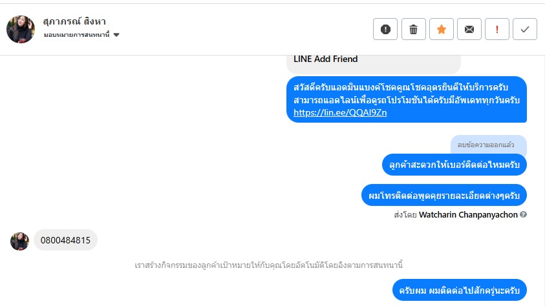Select message ลูกค้าสะดวกให้เบอร์ติดต่อไหมครับ
This screenshot has height=306, width=545.
pyautogui.click(x=454, y=165)
